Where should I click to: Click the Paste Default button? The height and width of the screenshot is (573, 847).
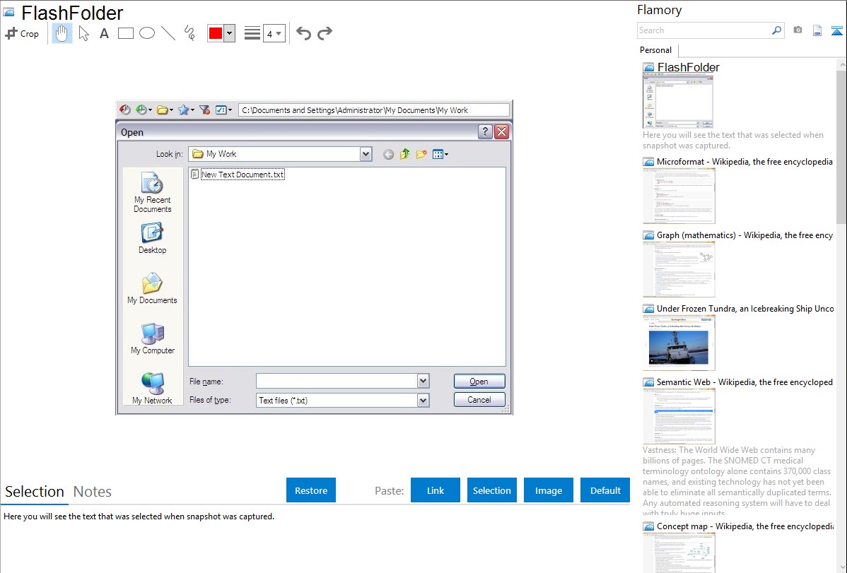605,490
